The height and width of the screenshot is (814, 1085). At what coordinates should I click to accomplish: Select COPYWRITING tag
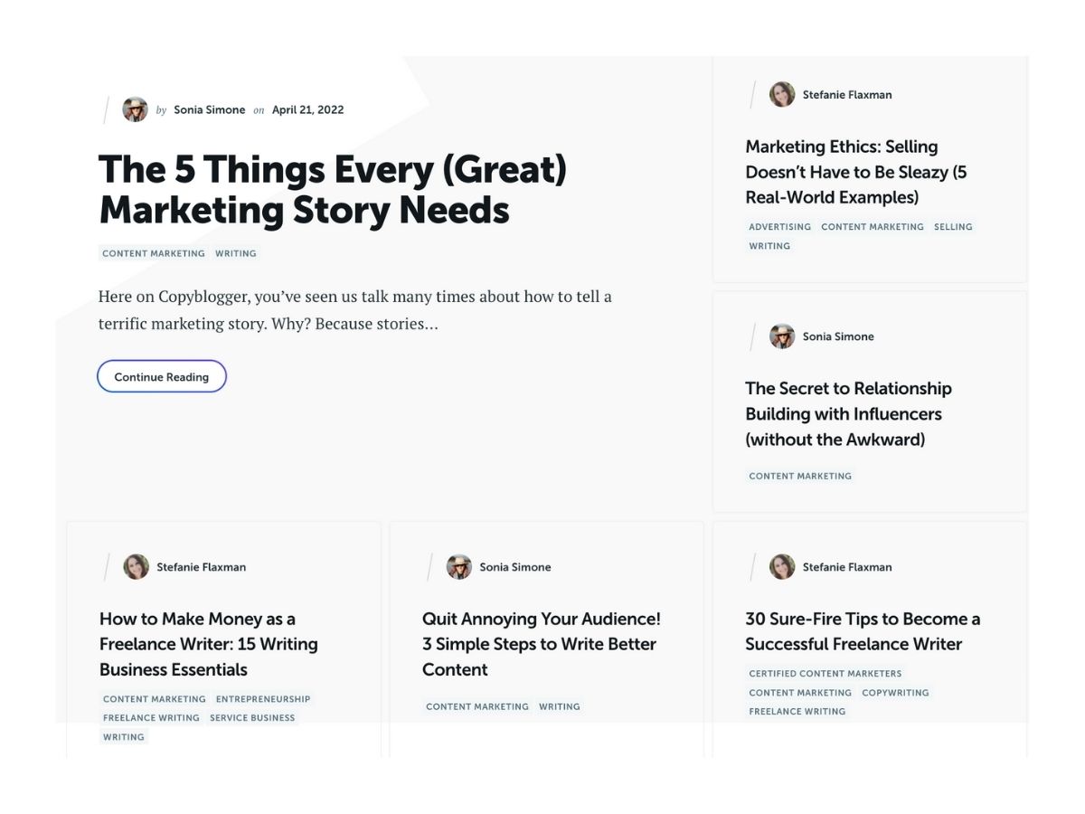[895, 693]
